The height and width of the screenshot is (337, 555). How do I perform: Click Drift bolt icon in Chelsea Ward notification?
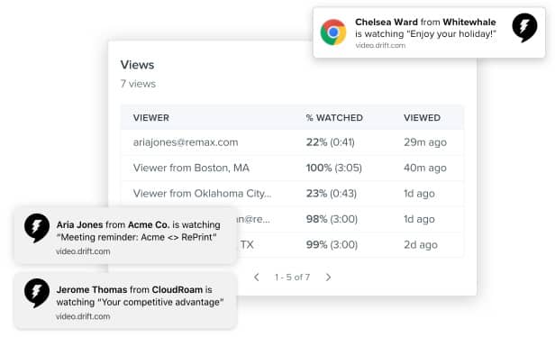click(524, 28)
